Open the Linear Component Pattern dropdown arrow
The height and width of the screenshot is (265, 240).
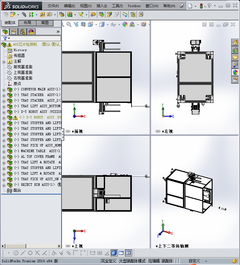[x=36, y=15]
